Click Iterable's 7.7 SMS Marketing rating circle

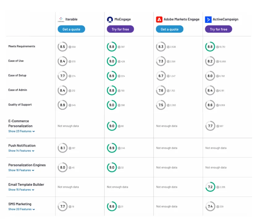pos(63,206)
